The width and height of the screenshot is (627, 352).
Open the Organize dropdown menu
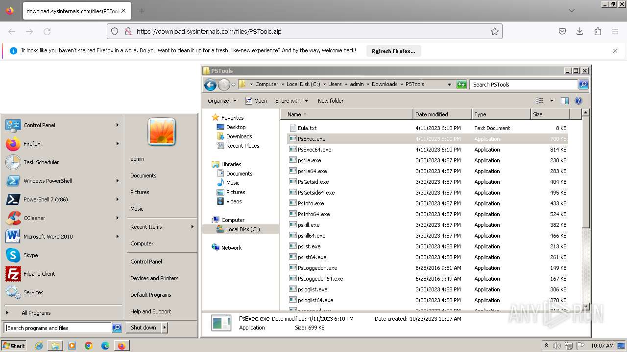pos(222,101)
